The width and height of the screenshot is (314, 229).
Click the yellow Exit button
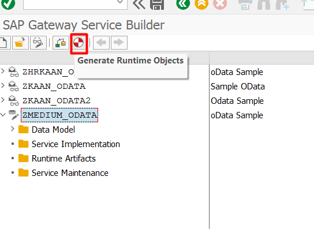coord(201,4)
